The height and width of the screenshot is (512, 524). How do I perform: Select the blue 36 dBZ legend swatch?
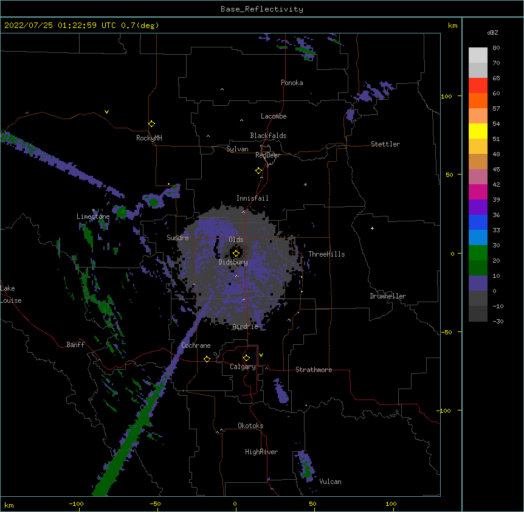(x=478, y=222)
